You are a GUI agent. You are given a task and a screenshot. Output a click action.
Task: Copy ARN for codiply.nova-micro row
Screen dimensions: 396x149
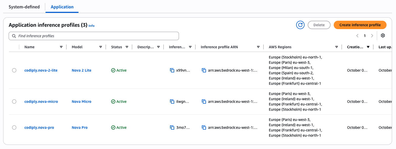click(x=204, y=102)
